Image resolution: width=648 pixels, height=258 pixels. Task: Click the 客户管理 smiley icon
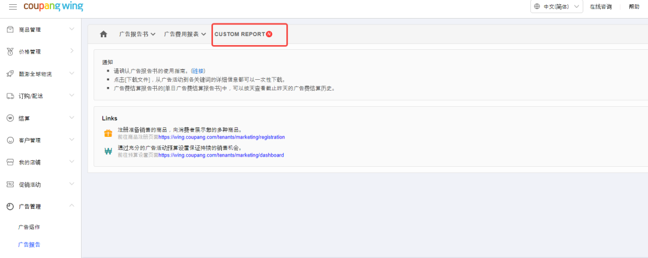click(10, 140)
